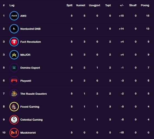Image resolution: width=154 pixels, height=139 pixels.
Task: Select the Spilt column header
Action: pyautogui.click(x=69, y=5)
